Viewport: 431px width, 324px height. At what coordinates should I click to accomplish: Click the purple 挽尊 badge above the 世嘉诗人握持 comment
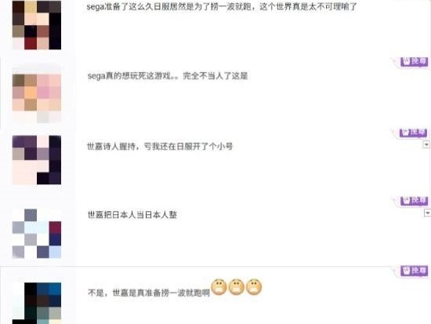[413, 133]
